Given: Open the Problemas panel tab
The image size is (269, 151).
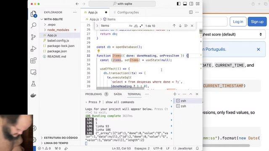Looking at the screenshot, I should click(97, 94).
